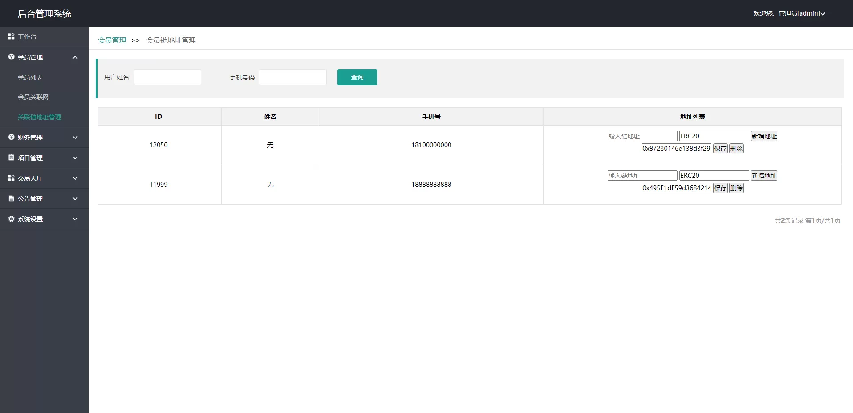The height and width of the screenshot is (413, 853).
Task: Open 会员关联网 submenu item
Action: coord(33,97)
